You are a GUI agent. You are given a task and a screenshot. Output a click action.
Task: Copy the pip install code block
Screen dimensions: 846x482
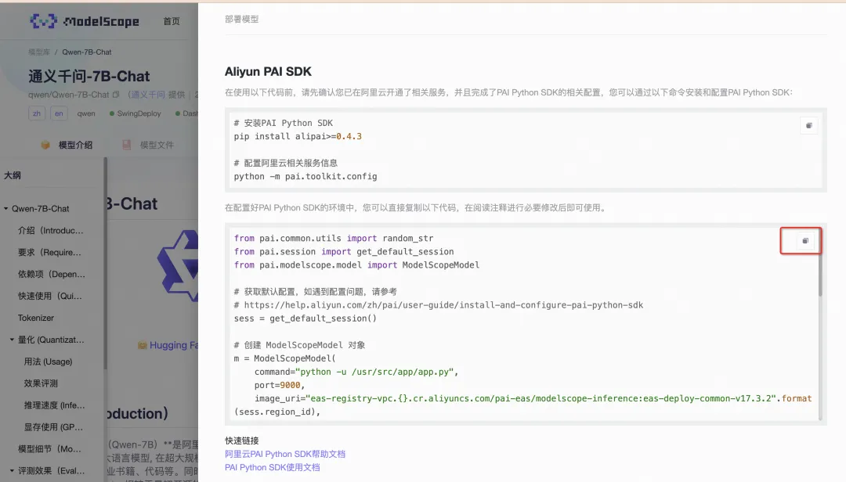(808, 126)
